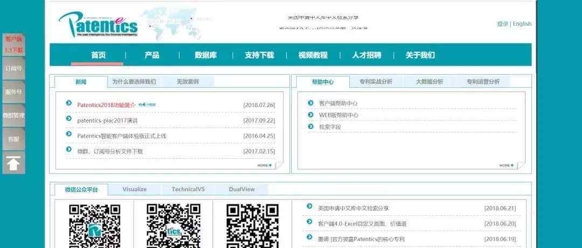Switch to the 无效案例 tab

click(188, 82)
